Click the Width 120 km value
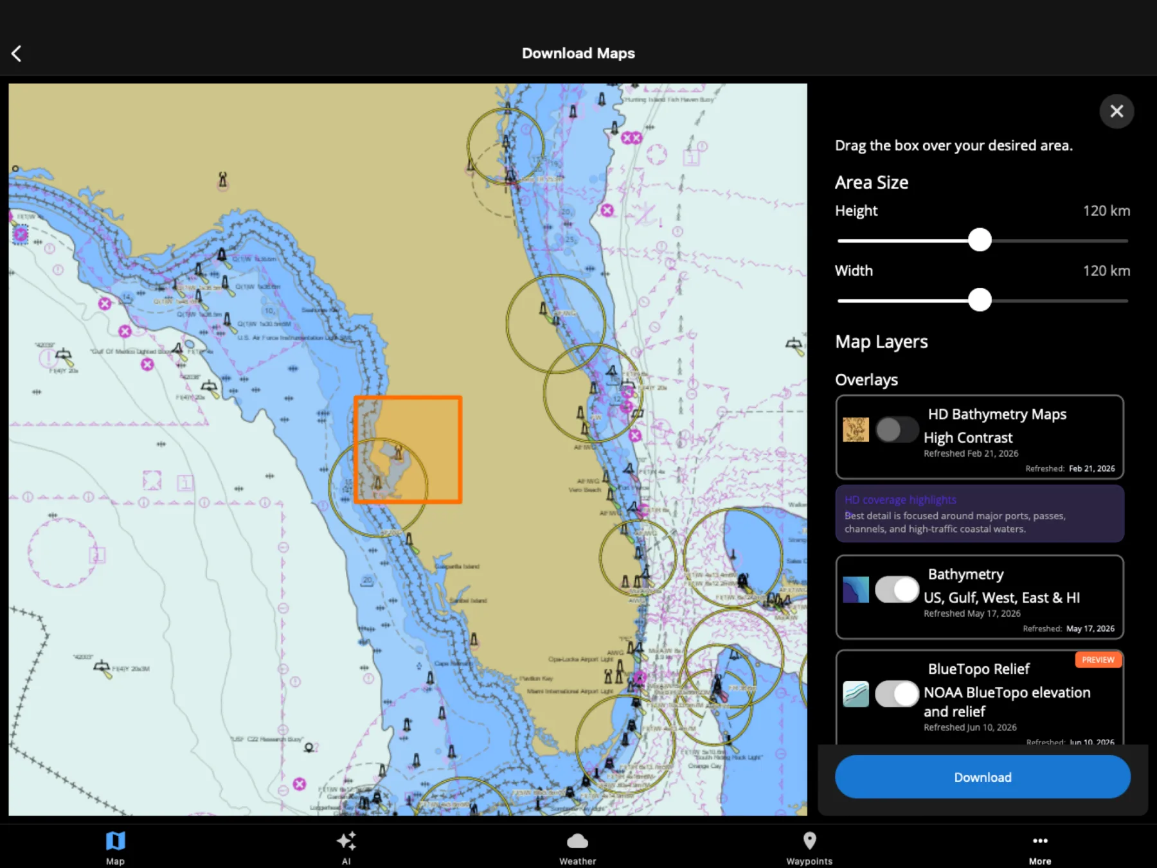The width and height of the screenshot is (1157, 868). tap(1106, 270)
